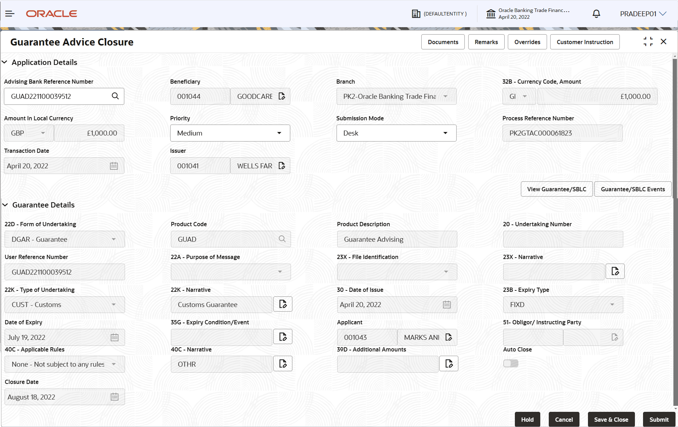Open the 23B Expiry Type dropdown
Image resolution: width=678 pixels, height=427 pixels.
pos(613,304)
